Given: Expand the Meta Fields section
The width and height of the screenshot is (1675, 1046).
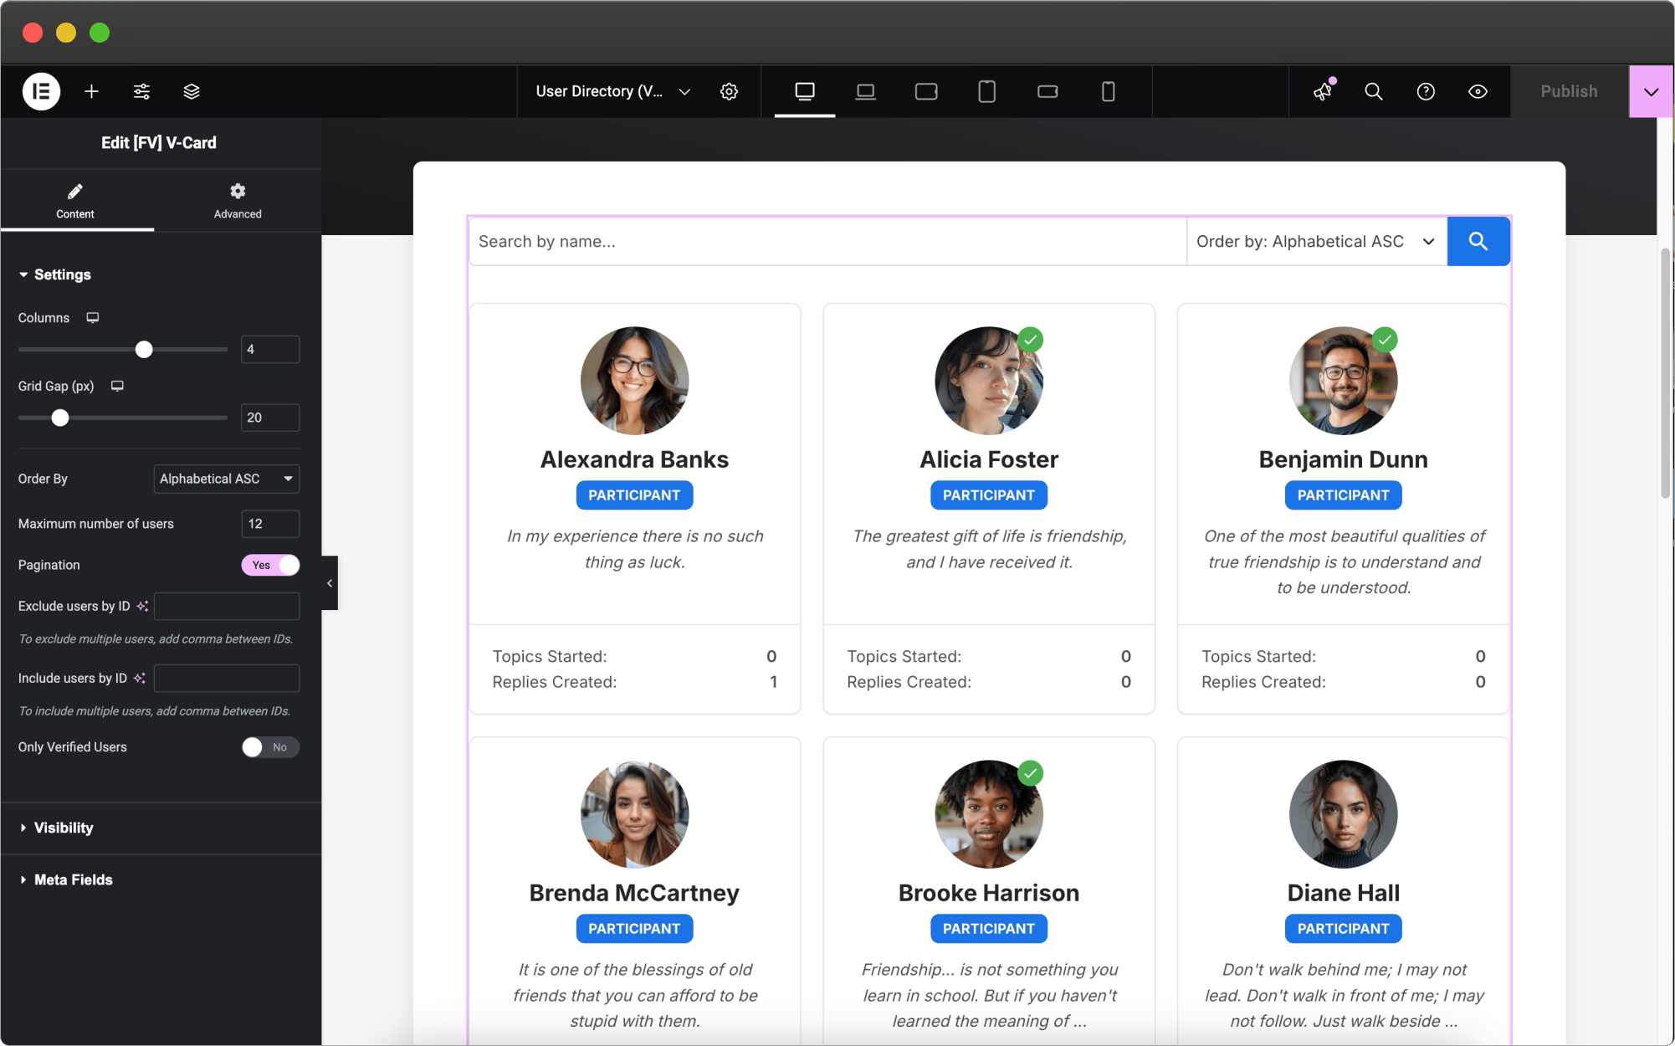Looking at the screenshot, I should (x=66, y=879).
